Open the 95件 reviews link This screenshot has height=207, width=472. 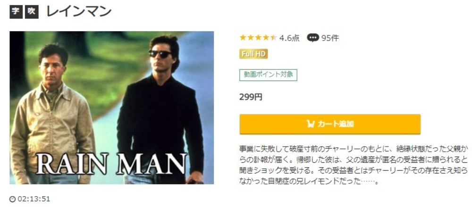click(330, 38)
